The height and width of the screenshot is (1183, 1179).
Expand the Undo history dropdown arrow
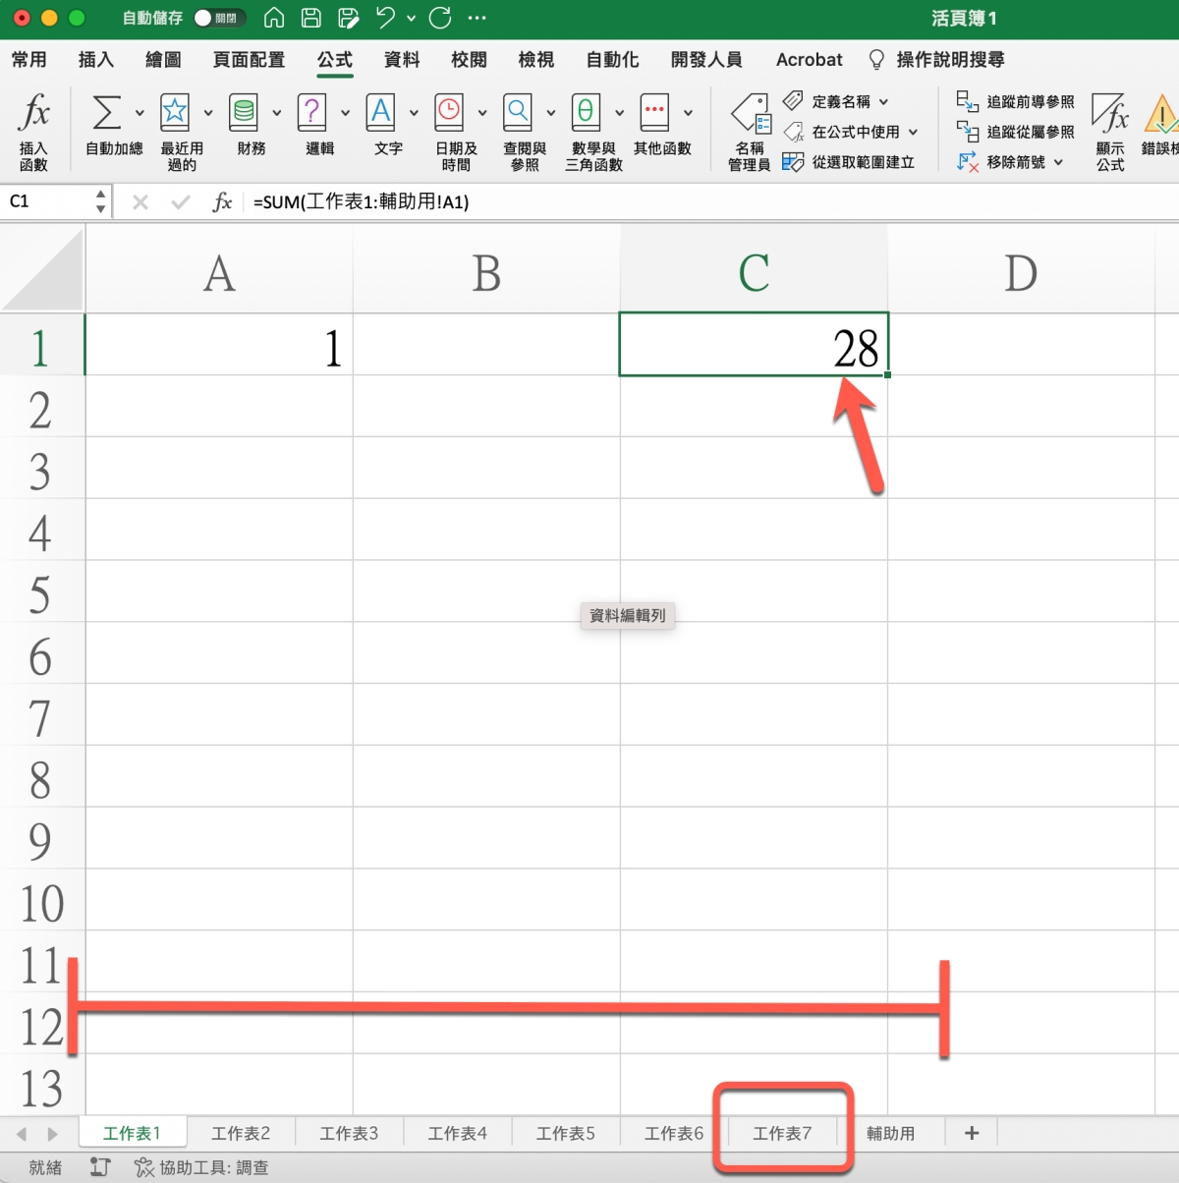(411, 18)
